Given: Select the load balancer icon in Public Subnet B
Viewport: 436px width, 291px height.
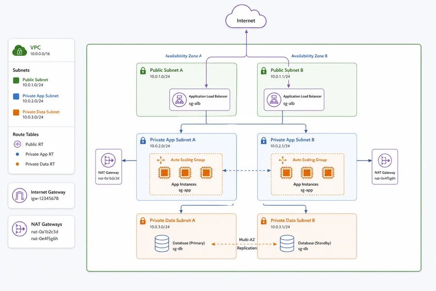Looking at the screenshot, I should click(x=274, y=100).
